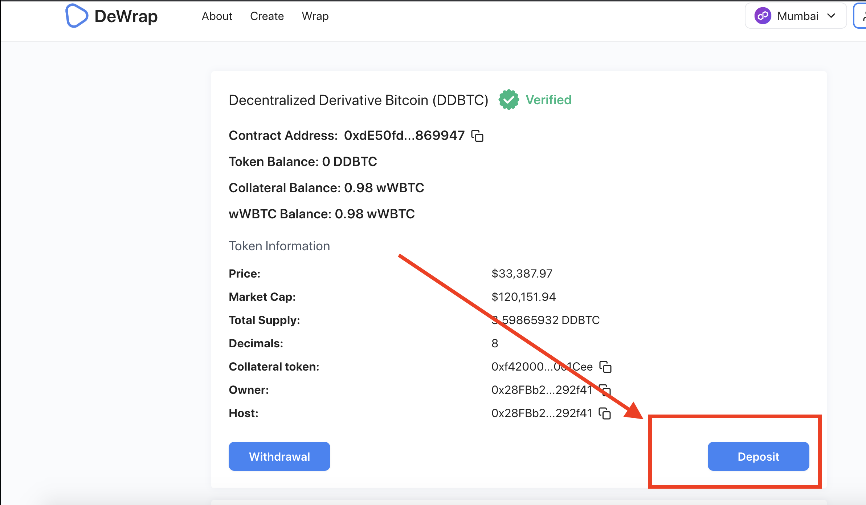
Task: Click the DeWrap logo icon
Action: (x=76, y=16)
